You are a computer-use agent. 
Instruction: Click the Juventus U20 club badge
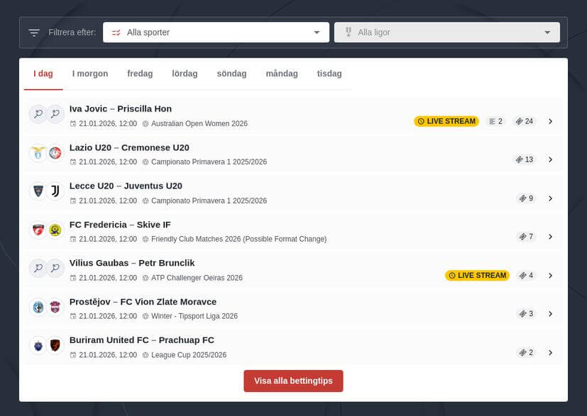[x=55, y=191]
